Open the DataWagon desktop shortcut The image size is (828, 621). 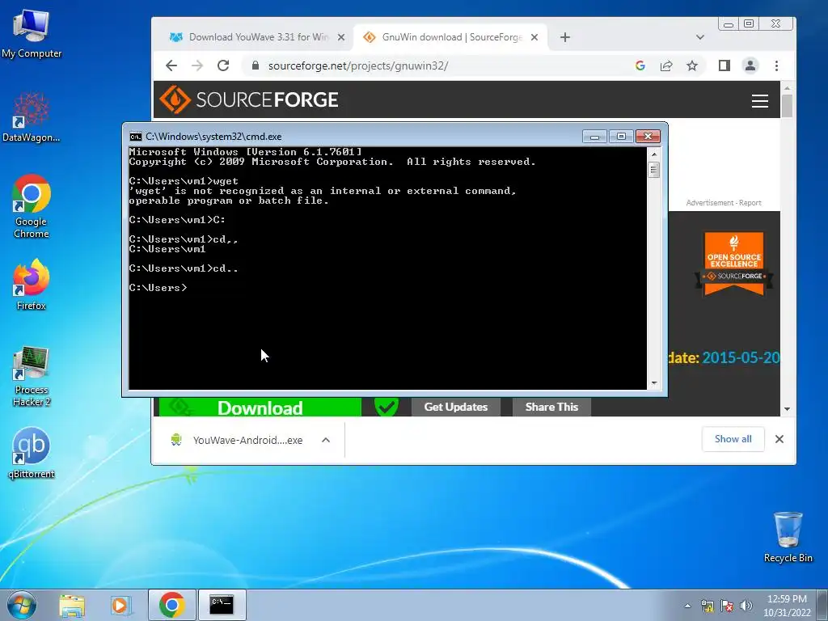32,116
